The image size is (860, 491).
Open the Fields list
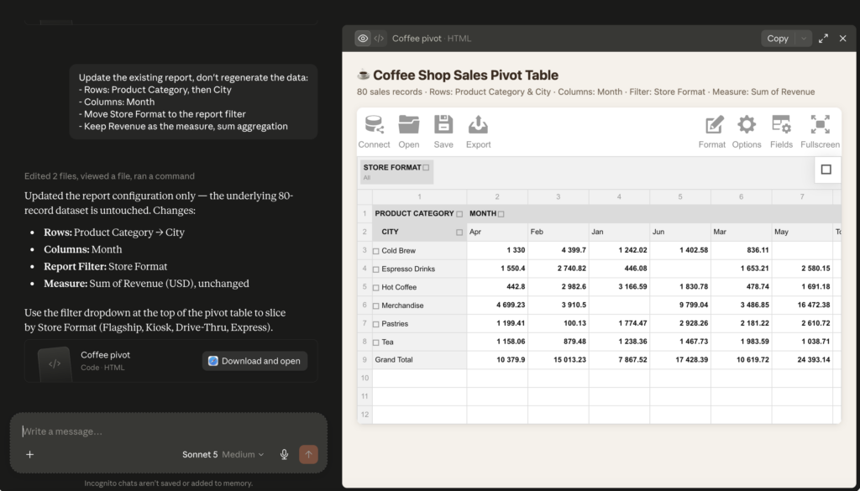(781, 132)
